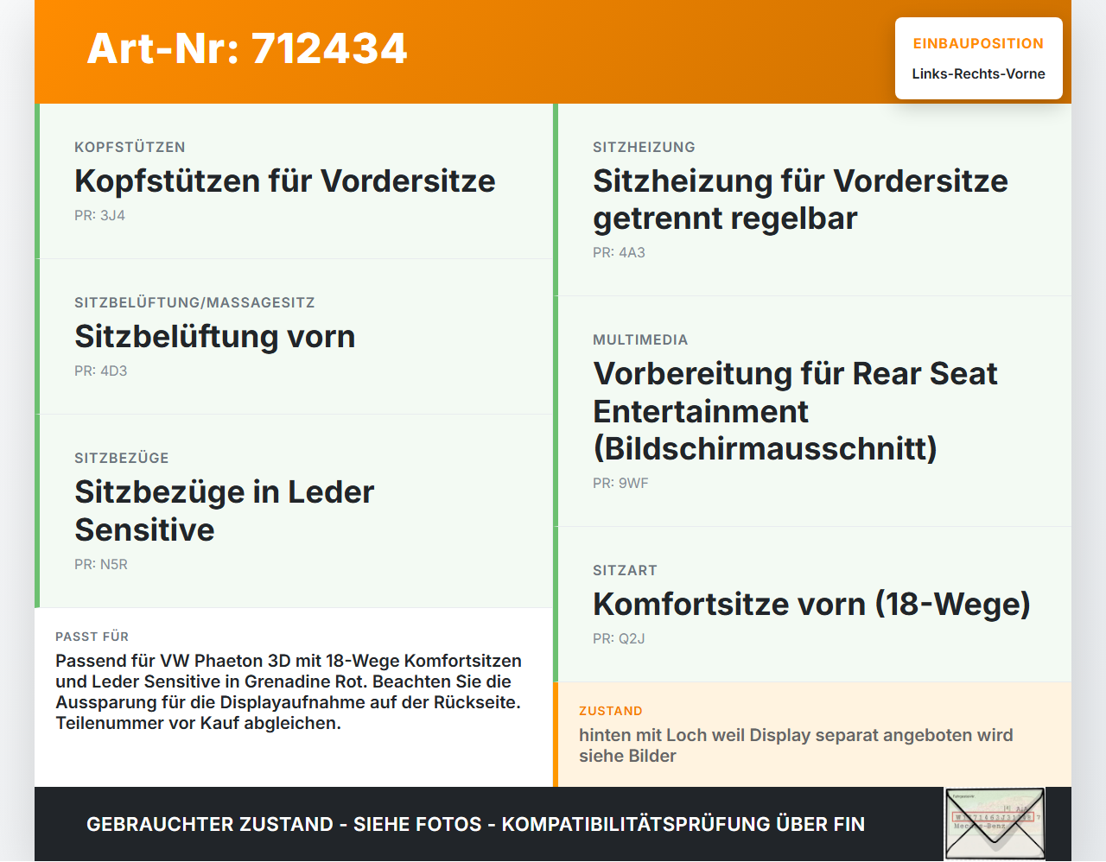The image size is (1106, 862).
Task: Click the MULTIMEDIA category label
Action: (x=640, y=339)
